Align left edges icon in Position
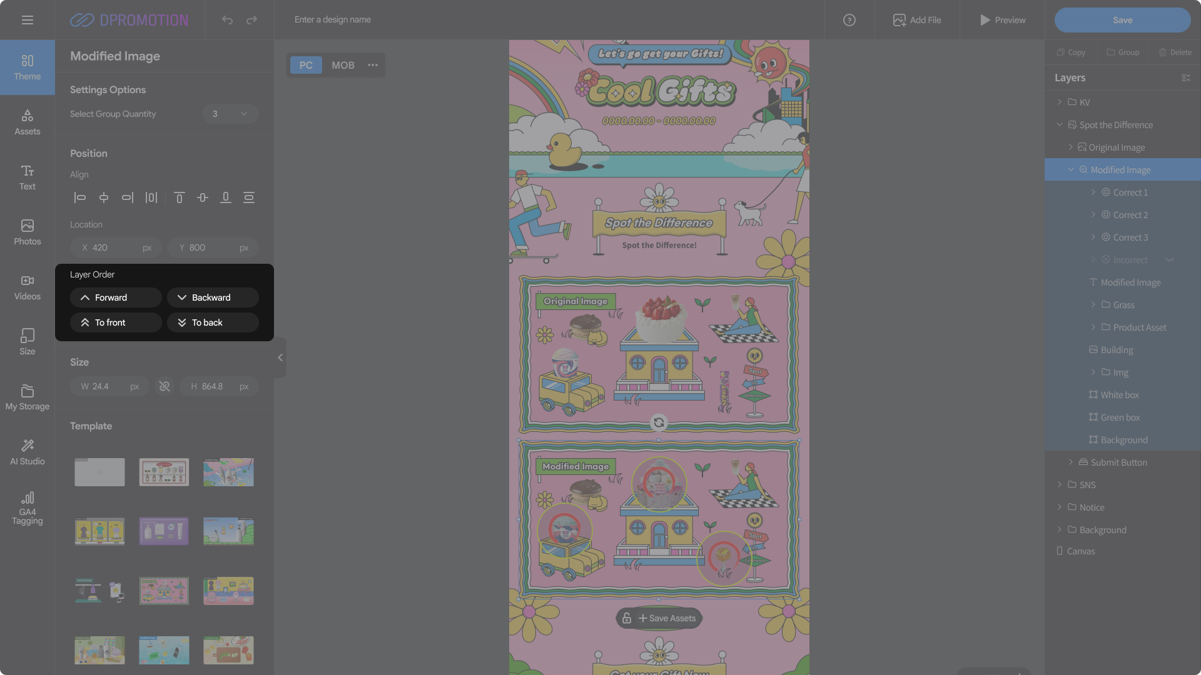This screenshot has width=1201, height=675. [79, 197]
